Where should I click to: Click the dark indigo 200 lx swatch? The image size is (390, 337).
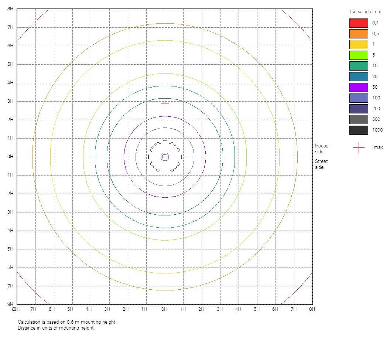tap(359, 109)
